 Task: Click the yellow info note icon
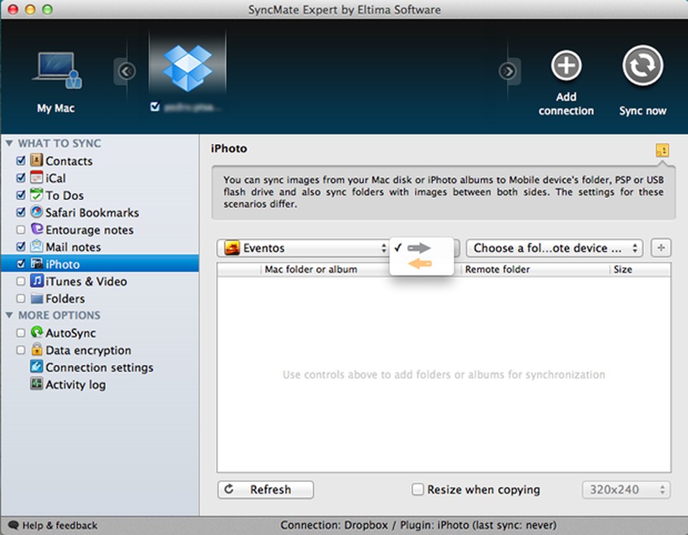pyautogui.click(x=662, y=150)
